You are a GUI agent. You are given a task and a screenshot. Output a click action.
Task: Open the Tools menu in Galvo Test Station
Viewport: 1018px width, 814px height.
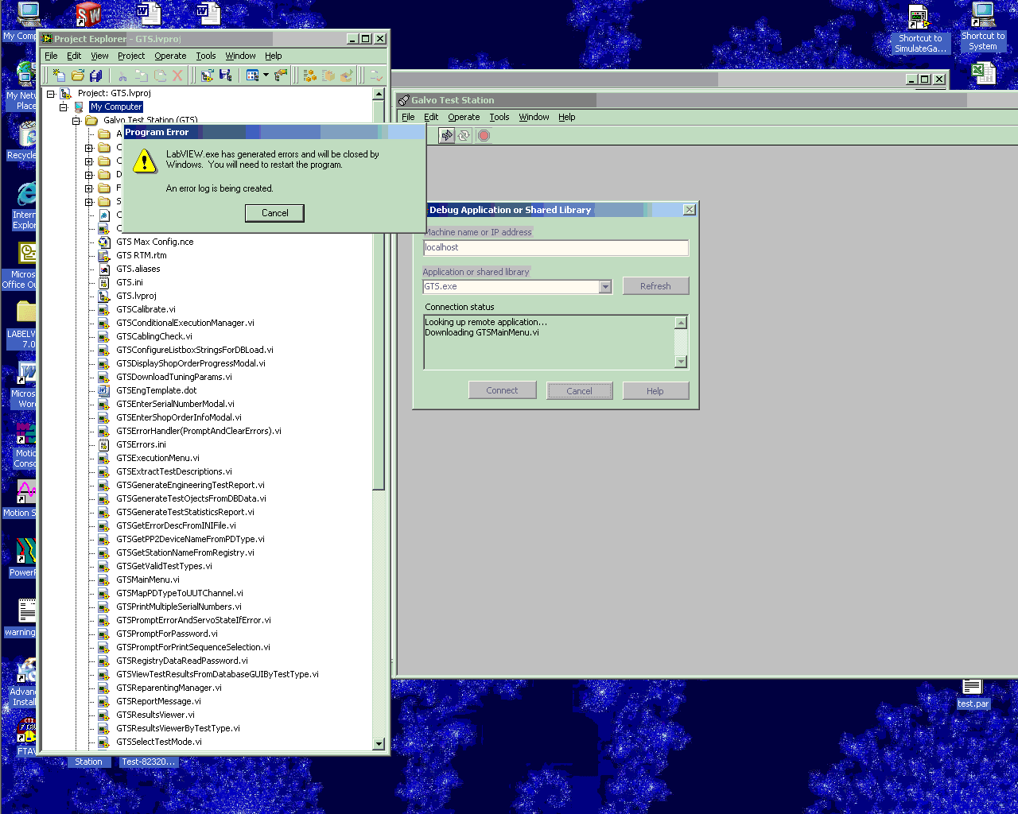point(499,118)
